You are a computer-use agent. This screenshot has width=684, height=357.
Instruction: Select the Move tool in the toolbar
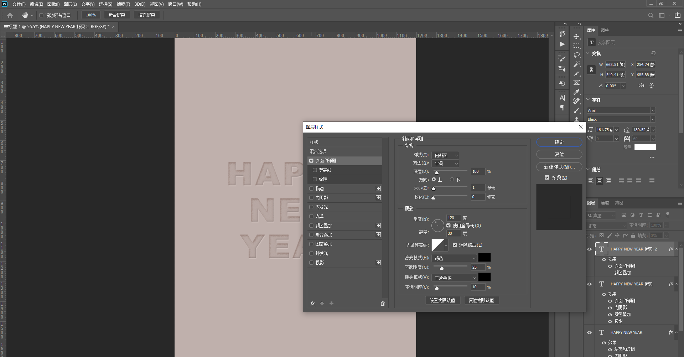[x=576, y=37]
